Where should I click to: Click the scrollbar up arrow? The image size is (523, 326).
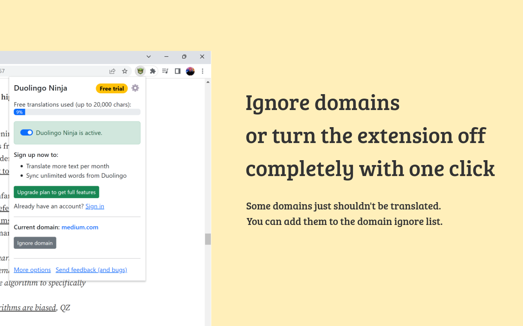(208, 82)
